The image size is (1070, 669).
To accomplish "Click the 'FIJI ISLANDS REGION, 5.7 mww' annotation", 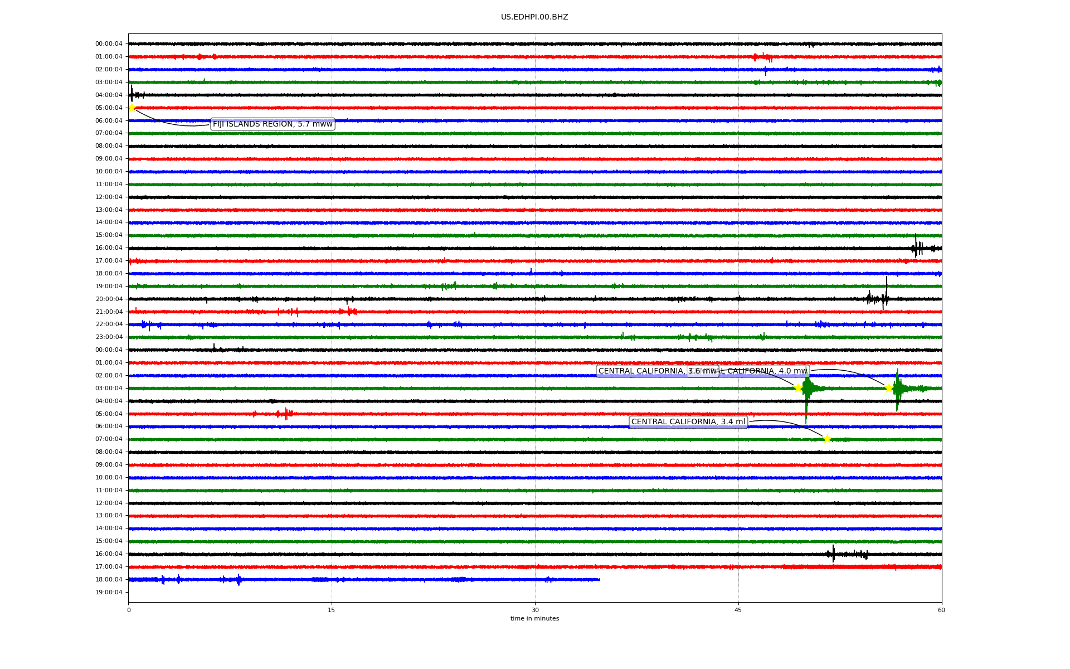I will [x=273, y=124].
